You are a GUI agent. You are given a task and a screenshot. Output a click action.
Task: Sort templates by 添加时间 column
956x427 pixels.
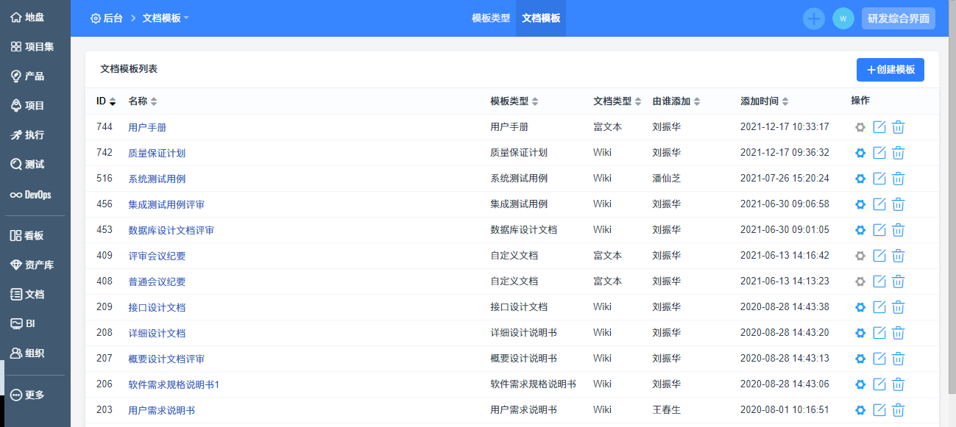tap(764, 101)
